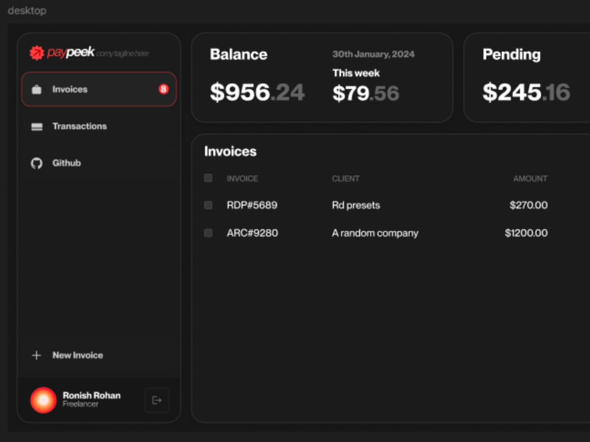Click the $270.00 amount cell
Screen dimensions: 590x442
pyautogui.click(x=528, y=205)
